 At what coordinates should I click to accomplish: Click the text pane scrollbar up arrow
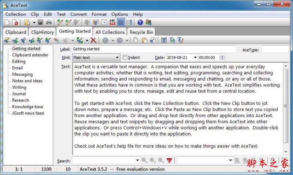click(x=286, y=66)
